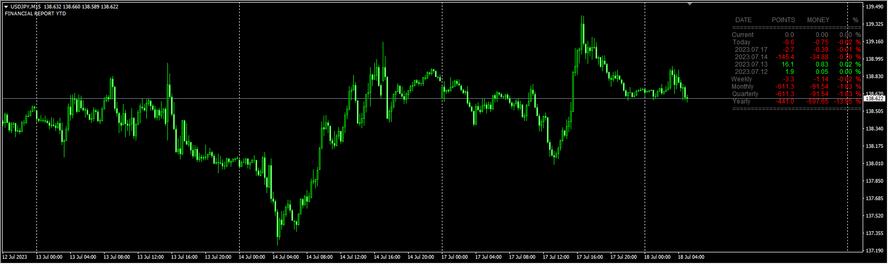Click the 12 Jul 2023 time axis label
The image size is (888, 264).
pyautogui.click(x=14, y=257)
